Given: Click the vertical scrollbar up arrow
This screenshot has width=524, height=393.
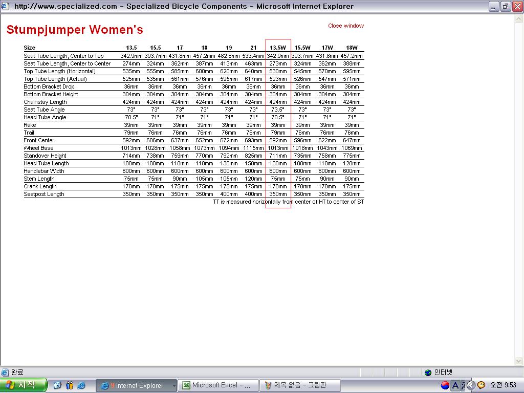Looking at the screenshot, I should (x=519, y=19).
